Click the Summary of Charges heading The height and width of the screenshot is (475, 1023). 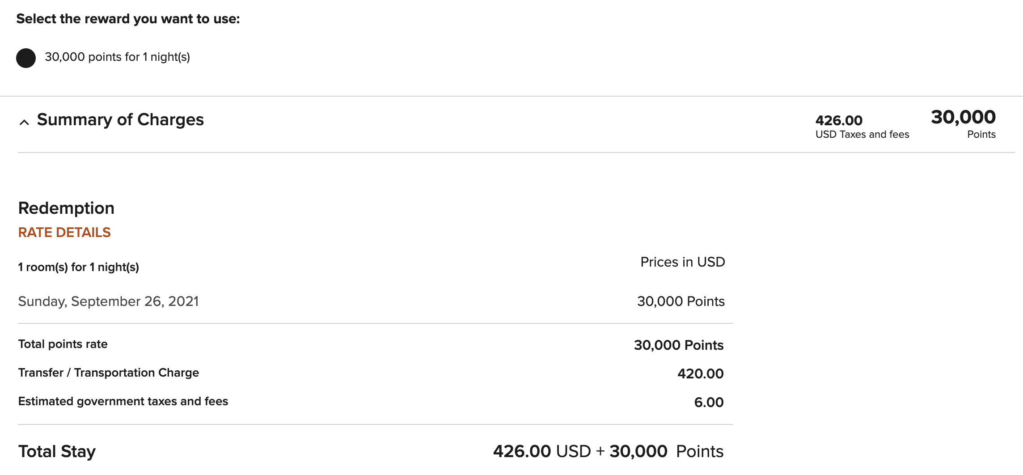(x=120, y=120)
